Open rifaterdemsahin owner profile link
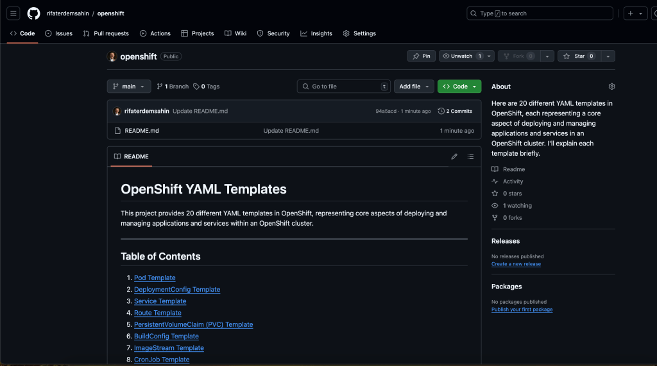657x366 pixels. point(67,13)
